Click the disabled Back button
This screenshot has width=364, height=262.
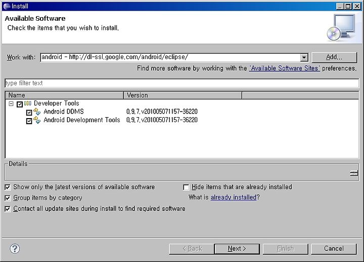click(192, 249)
